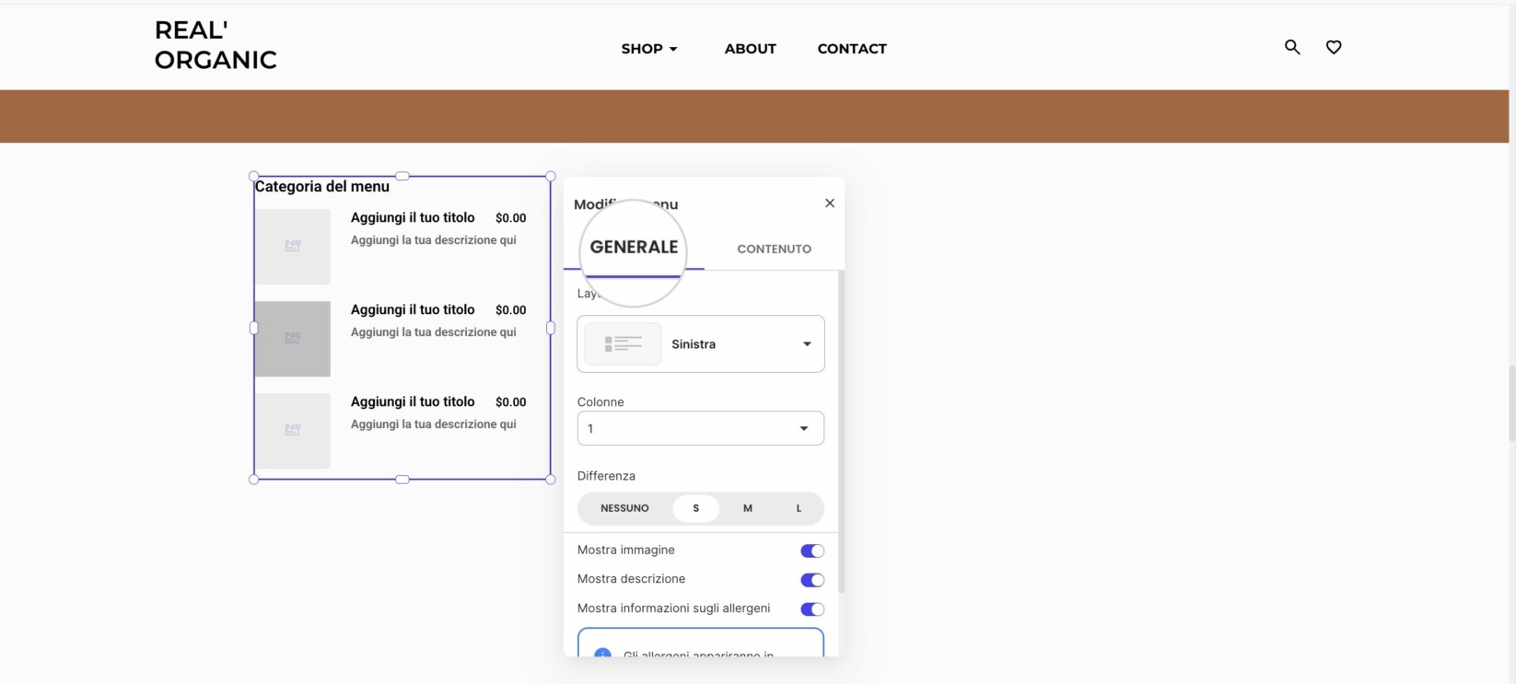Toggle the Mostra descrizione switch
1516x684 pixels.
click(x=812, y=580)
